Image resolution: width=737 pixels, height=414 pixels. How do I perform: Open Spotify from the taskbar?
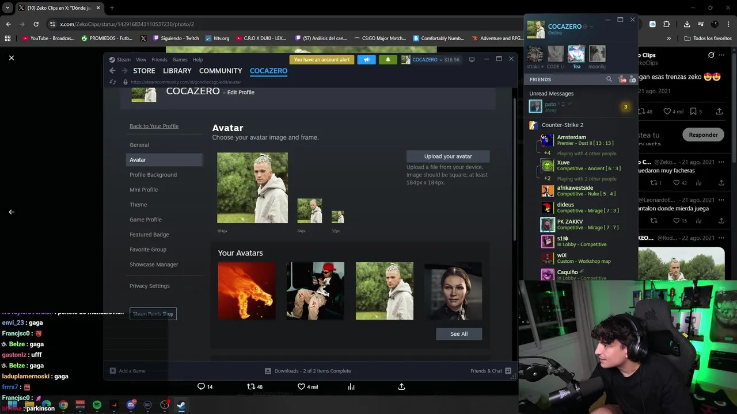tap(97, 405)
